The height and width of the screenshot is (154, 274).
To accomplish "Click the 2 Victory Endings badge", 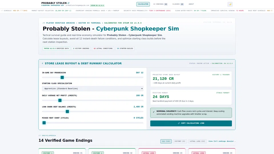I will pos(81,48).
